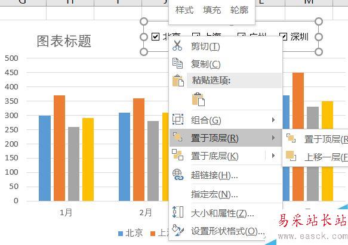
Task: Click the Format Shape paint bucket icon
Action: 178,230
